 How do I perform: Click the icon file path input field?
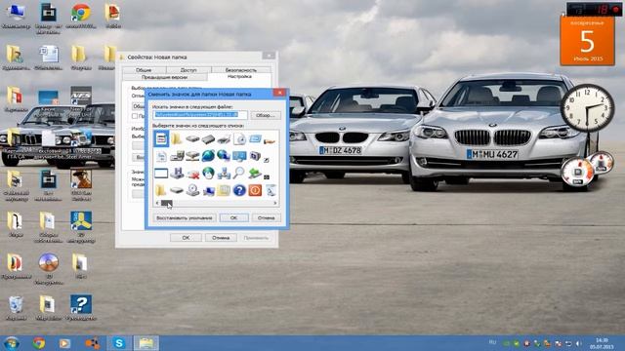coord(200,115)
